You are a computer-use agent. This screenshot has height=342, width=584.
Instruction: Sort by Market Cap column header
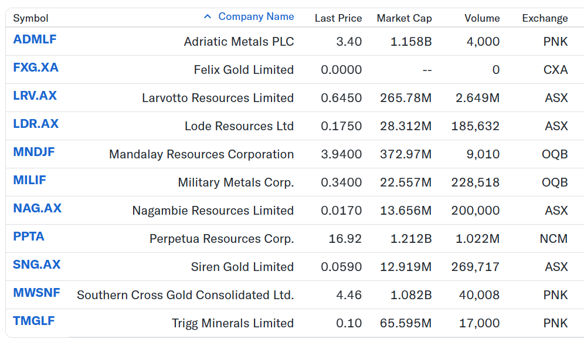pyautogui.click(x=404, y=18)
